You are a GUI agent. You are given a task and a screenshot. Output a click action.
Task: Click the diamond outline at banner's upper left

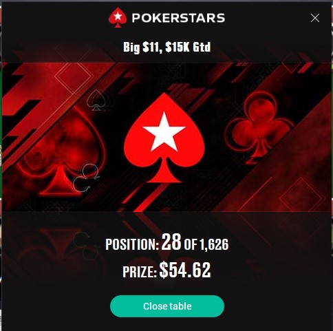(73, 76)
